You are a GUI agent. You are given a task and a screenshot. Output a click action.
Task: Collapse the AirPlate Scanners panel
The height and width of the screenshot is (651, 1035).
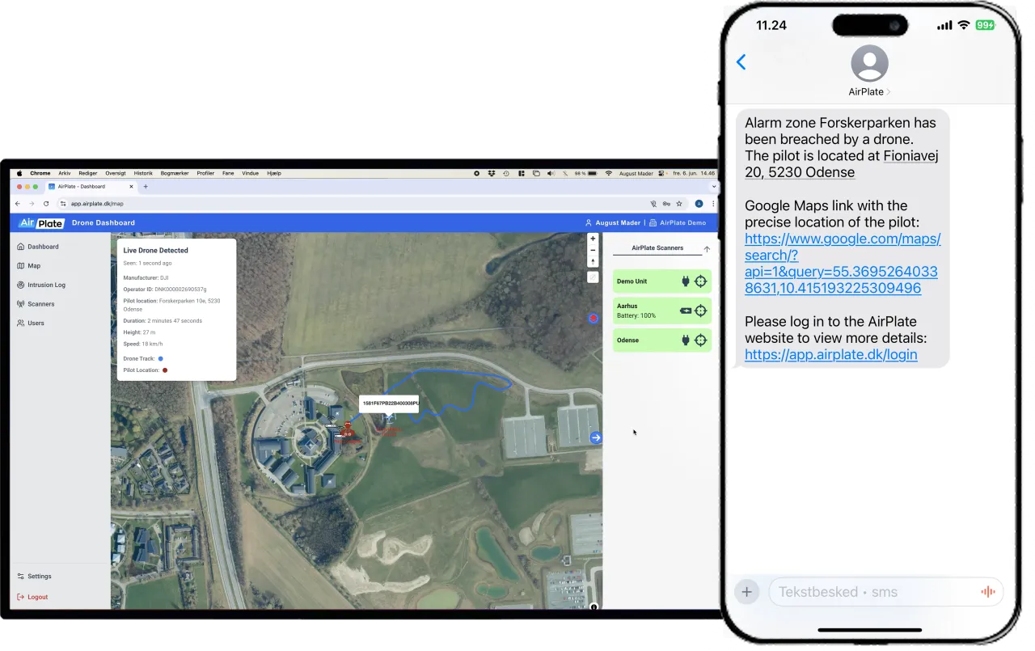(x=707, y=249)
